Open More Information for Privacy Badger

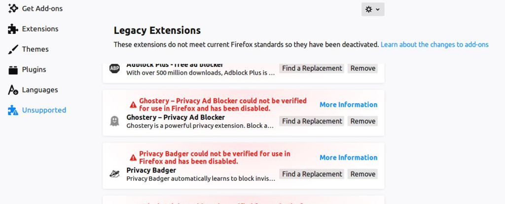(x=348, y=158)
